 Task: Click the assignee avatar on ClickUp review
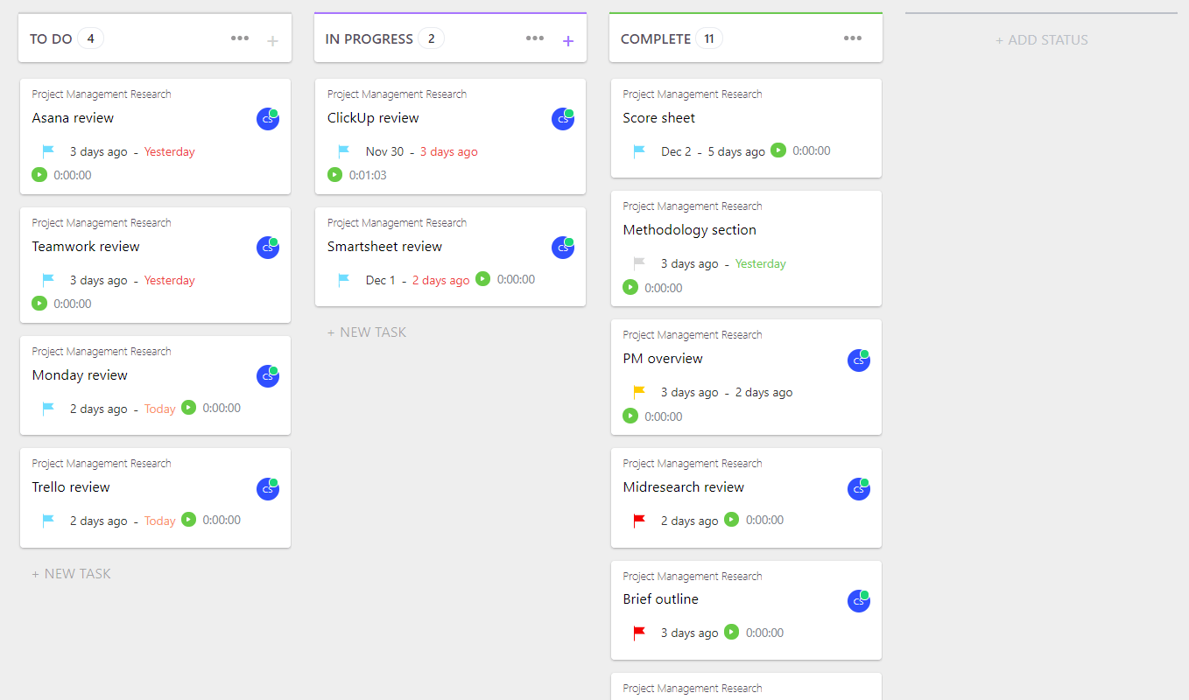coord(563,118)
